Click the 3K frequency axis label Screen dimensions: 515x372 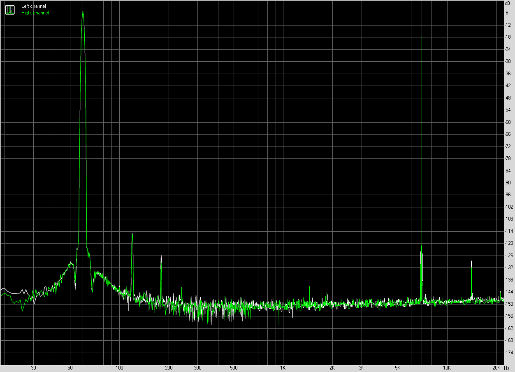[x=361, y=368]
